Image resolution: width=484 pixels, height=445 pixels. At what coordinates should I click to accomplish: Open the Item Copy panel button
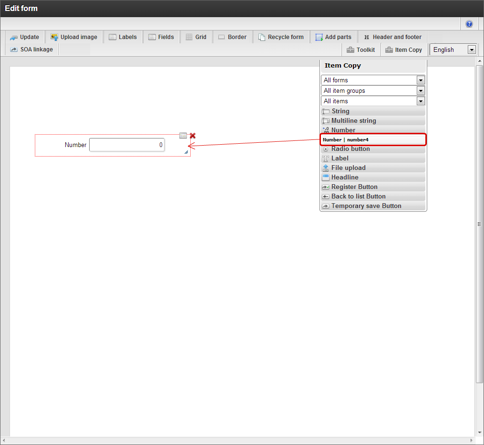click(404, 50)
